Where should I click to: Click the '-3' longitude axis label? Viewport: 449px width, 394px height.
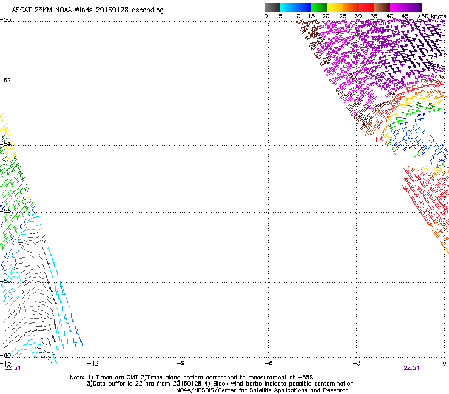[356, 363]
